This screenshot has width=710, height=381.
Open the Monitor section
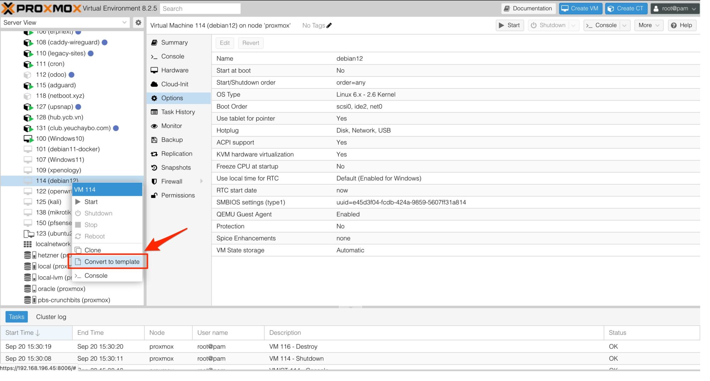tap(171, 126)
